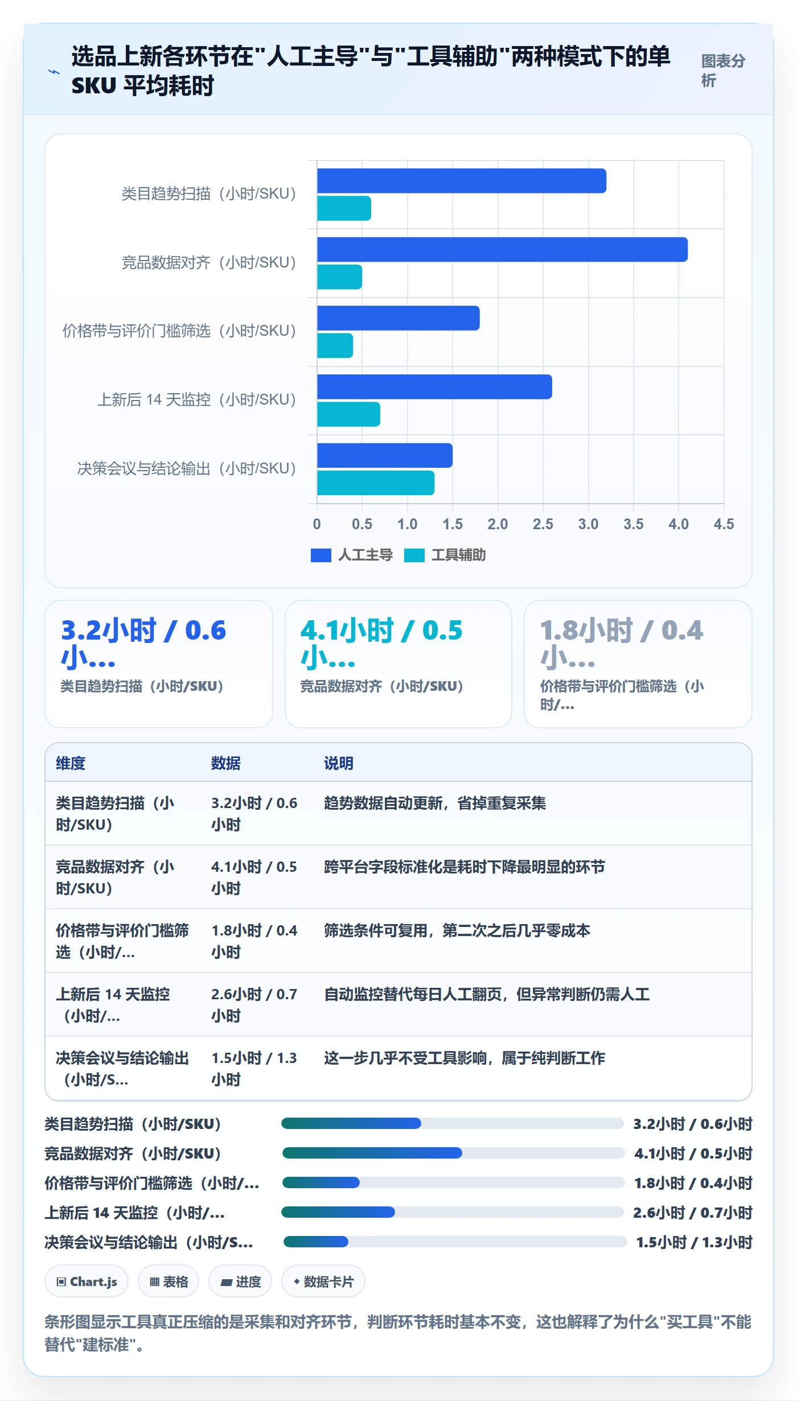Screen dimensions: 797x1401
Task: Click the 人工主导 bar for 上新后 14 天监控
Action: (434, 387)
